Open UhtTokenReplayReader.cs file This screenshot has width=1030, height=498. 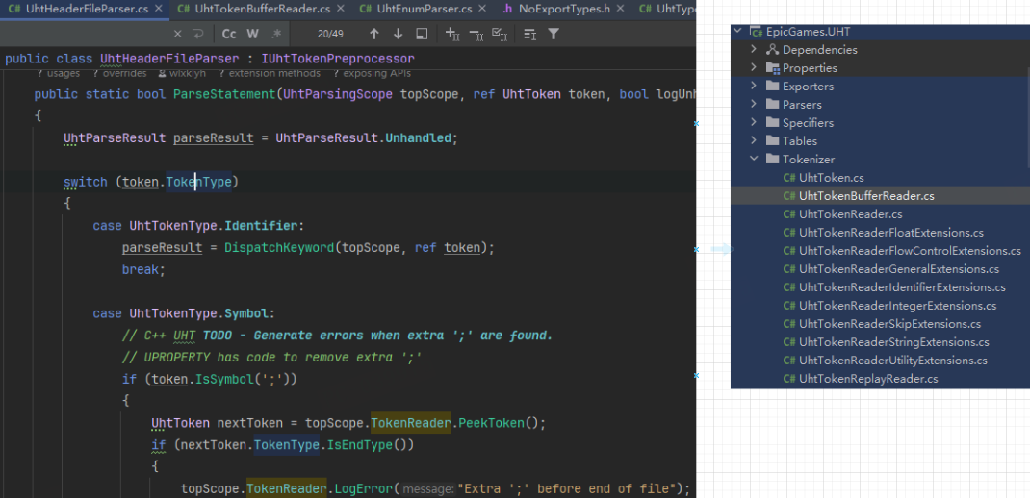click(x=867, y=379)
